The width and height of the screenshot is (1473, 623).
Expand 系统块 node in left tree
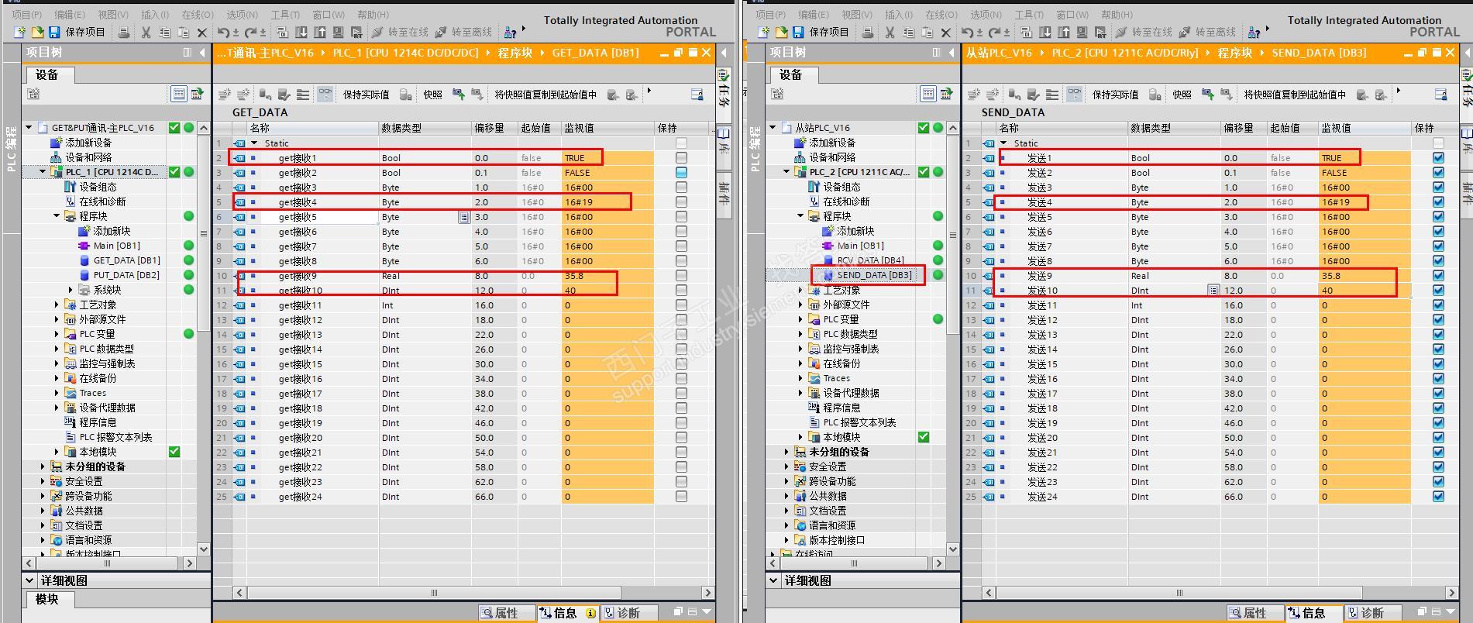71,290
